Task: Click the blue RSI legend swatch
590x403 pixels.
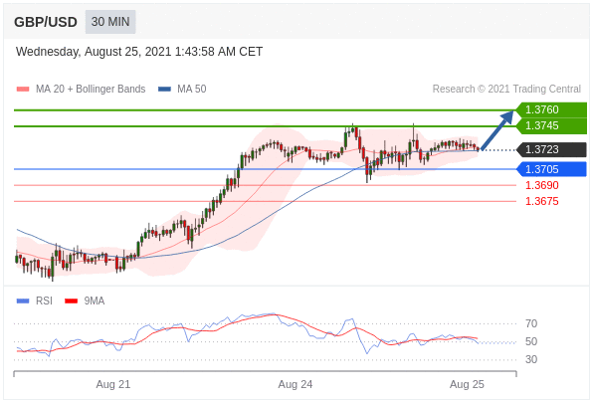Action: coord(23,302)
